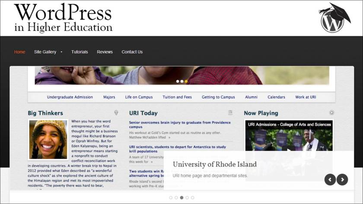The image size is (363, 204).
Task: Click the URI Today heading
Action: point(143,113)
